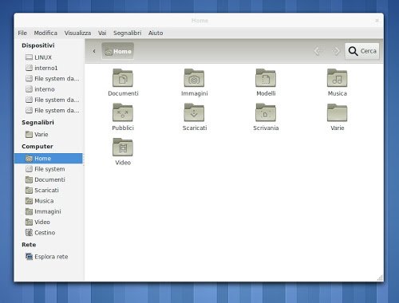Go to File system in sidebar

[49, 169]
